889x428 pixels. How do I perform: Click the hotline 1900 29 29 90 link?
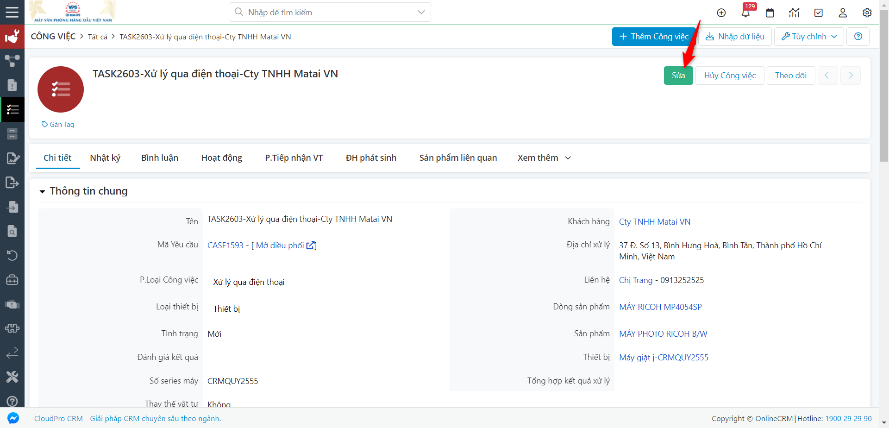[848, 419]
